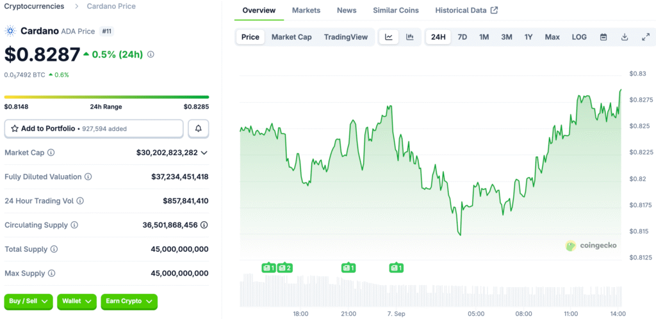Click the $0.8287 current price text
Screen dimensions: 656x319
42,54
